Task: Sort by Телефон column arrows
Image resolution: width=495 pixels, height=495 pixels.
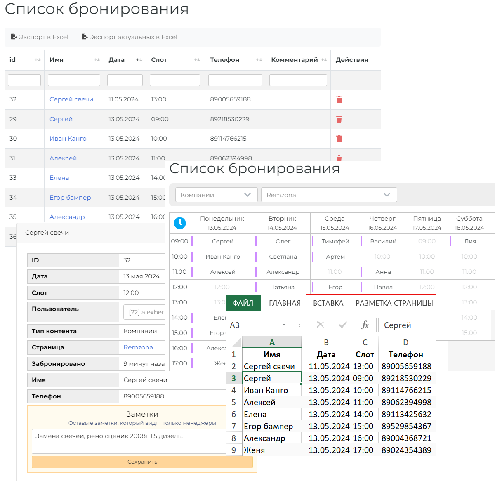Action: click(x=259, y=60)
